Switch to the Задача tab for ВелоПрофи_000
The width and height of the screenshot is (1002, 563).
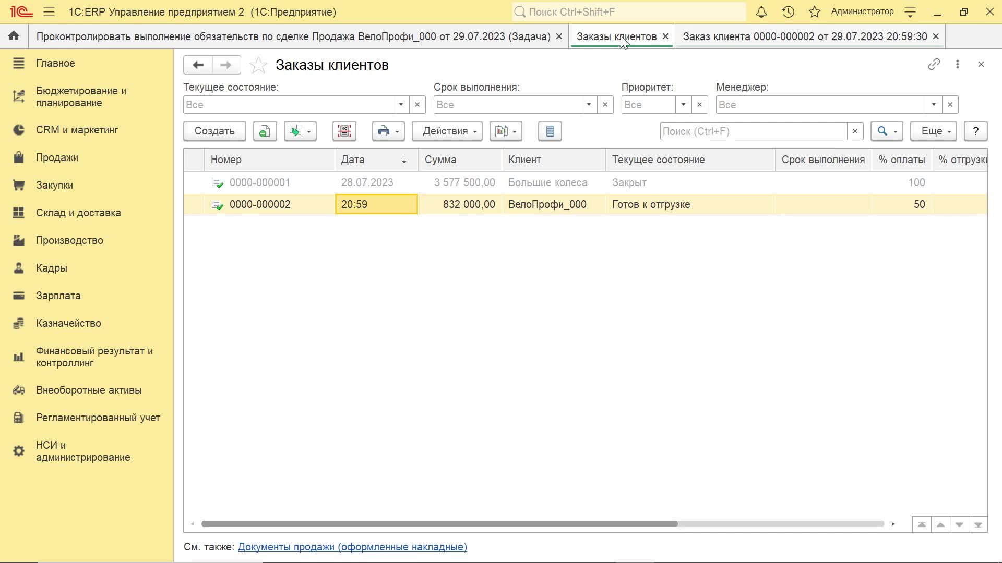point(293,36)
